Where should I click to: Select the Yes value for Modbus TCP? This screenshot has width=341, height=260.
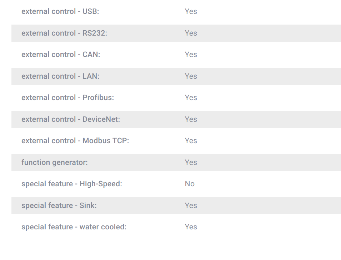pos(191,141)
